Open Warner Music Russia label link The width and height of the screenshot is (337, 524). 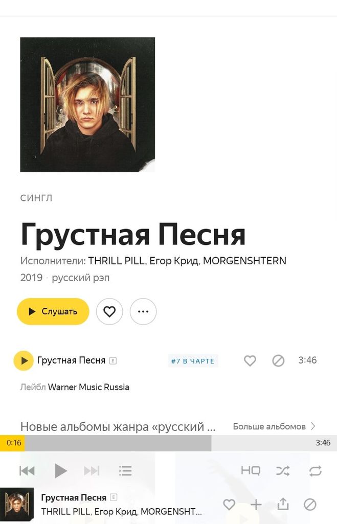(x=88, y=387)
